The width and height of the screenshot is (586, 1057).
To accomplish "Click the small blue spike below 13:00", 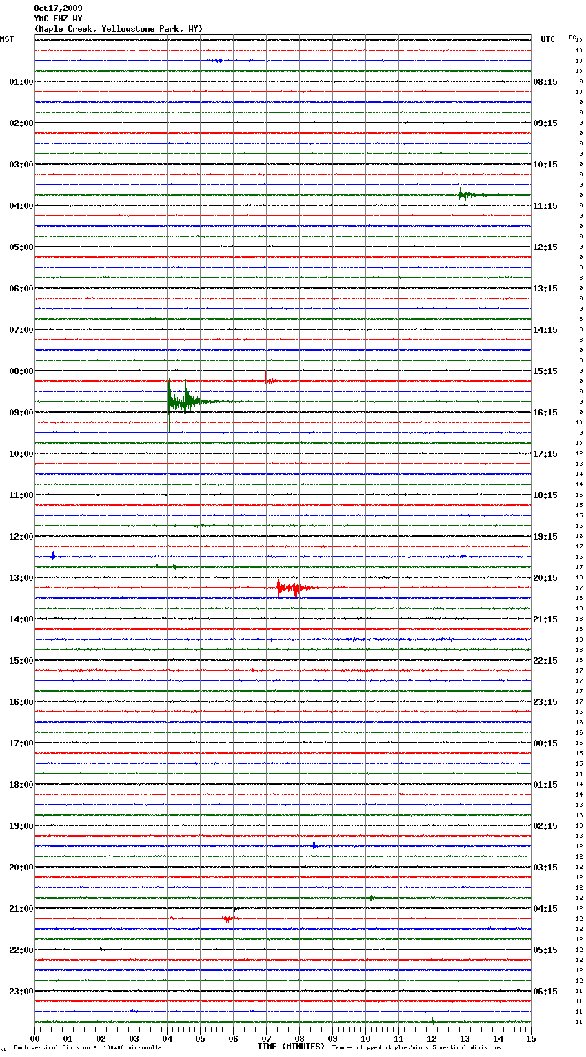I will click(x=119, y=597).
